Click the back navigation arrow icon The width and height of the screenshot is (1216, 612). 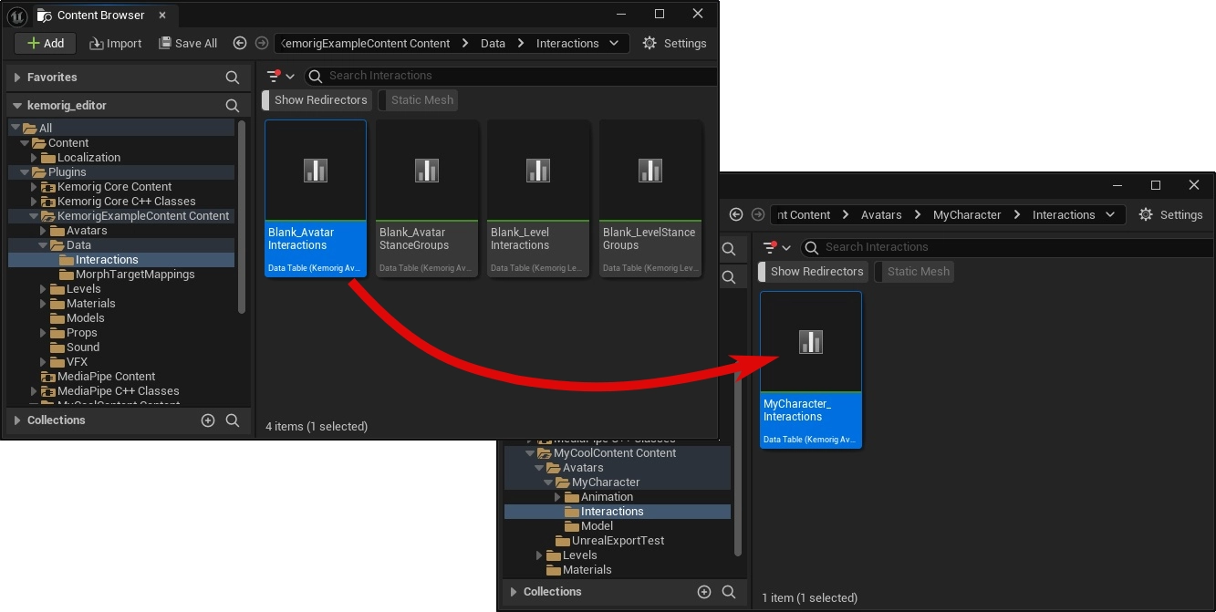(x=240, y=43)
